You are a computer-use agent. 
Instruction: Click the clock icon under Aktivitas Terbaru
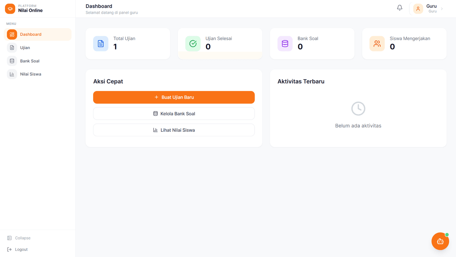pyautogui.click(x=358, y=108)
